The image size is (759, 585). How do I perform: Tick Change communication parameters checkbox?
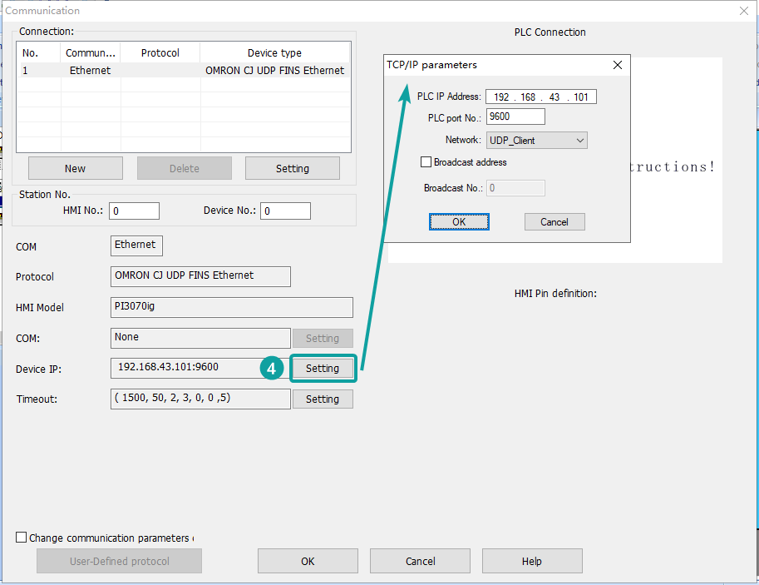pyautogui.click(x=22, y=538)
